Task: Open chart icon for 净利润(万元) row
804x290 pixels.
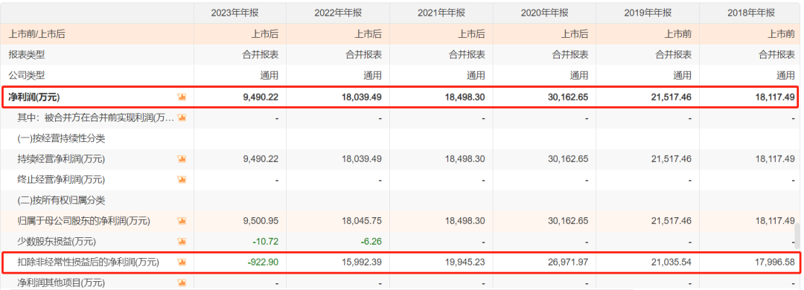Action: [182, 97]
